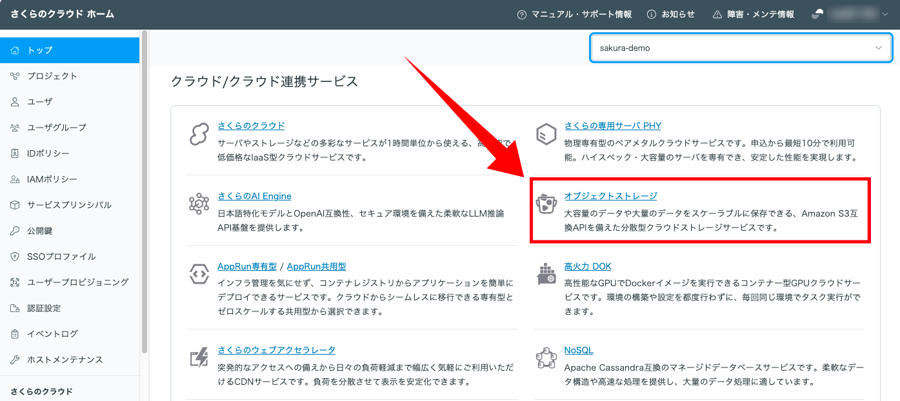Open the AppRun共用型 link

316,266
